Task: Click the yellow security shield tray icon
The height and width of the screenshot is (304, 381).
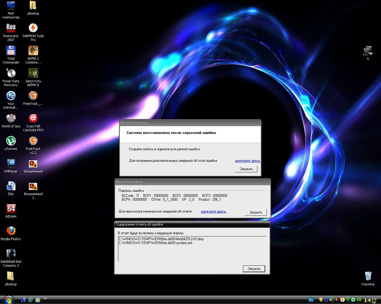Action: click(321, 300)
